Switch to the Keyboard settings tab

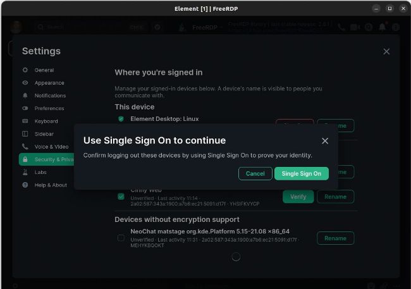click(46, 121)
